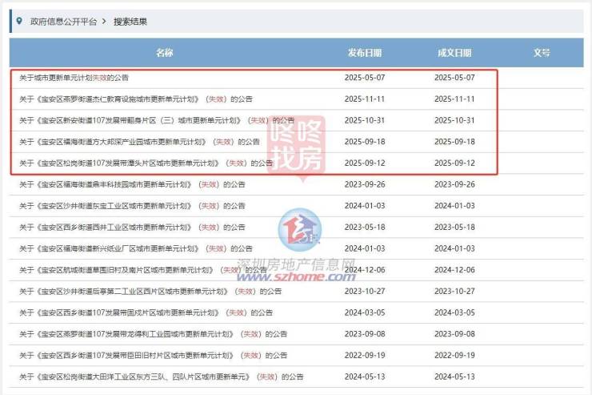The height and width of the screenshot is (395, 592).
Task: Click 成文日期 2024-01-03 in 东宝工业区 row
Action: click(x=454, y=206)
